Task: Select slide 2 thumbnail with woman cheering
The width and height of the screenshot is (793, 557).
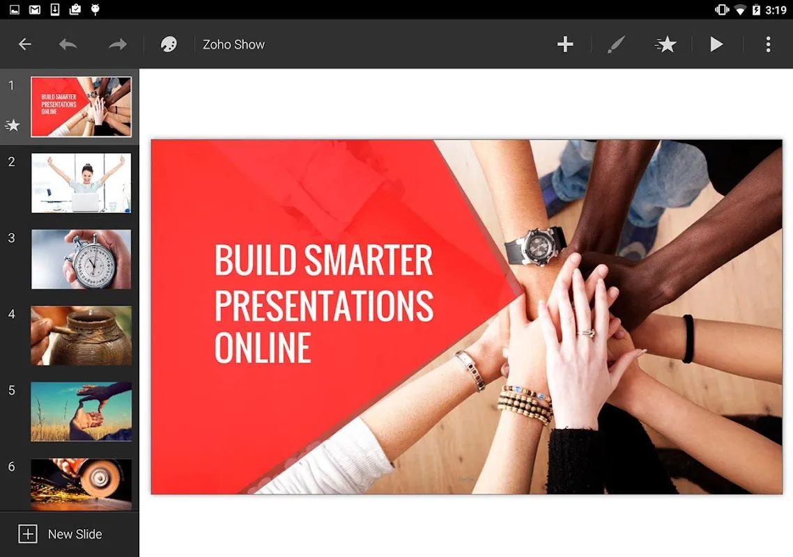Action: pyautogui.click(x=81, y=183)
